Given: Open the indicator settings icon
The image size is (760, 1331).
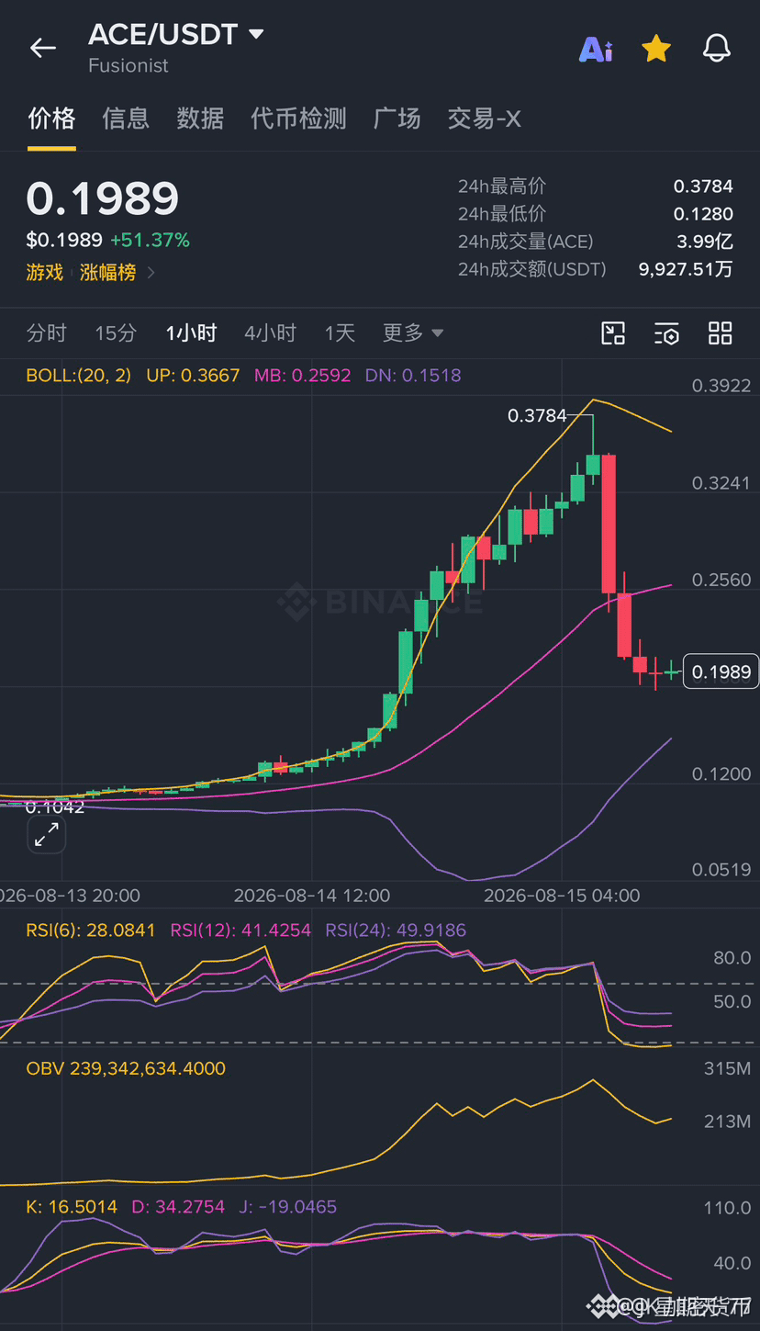Looking at the screenshot, I should [667, 333].
